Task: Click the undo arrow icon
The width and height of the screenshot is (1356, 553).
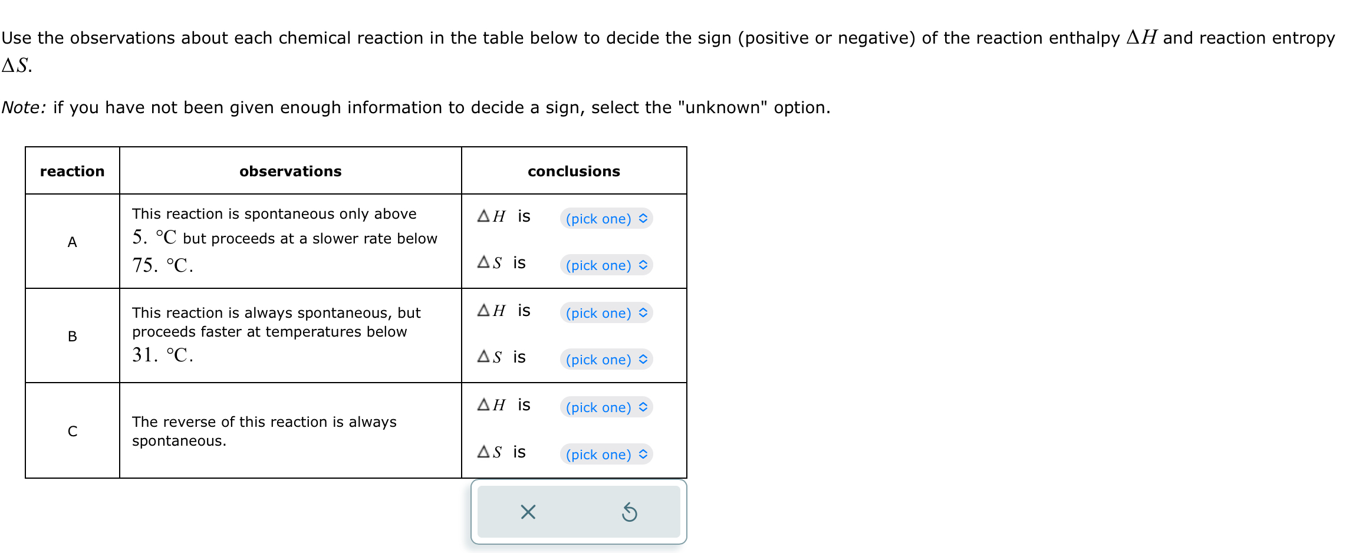Action: point(628,512)
